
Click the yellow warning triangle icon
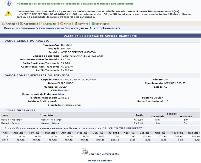click(8, 13)
